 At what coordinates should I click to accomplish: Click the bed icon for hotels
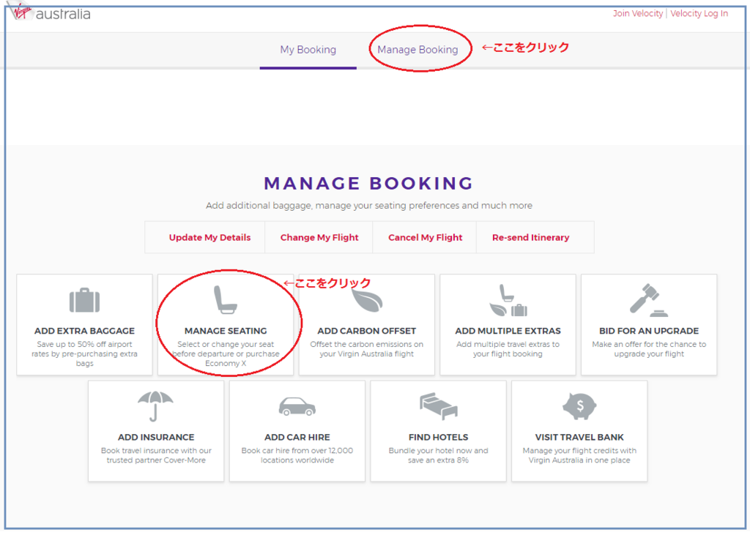pyautogui.click(x=439, y=406)
